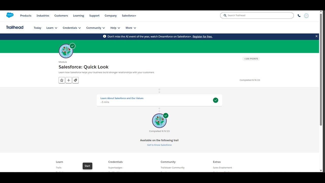325x183 pixels.
Task: Open the Salesforce+ menu item
Action: pos(129,16)
